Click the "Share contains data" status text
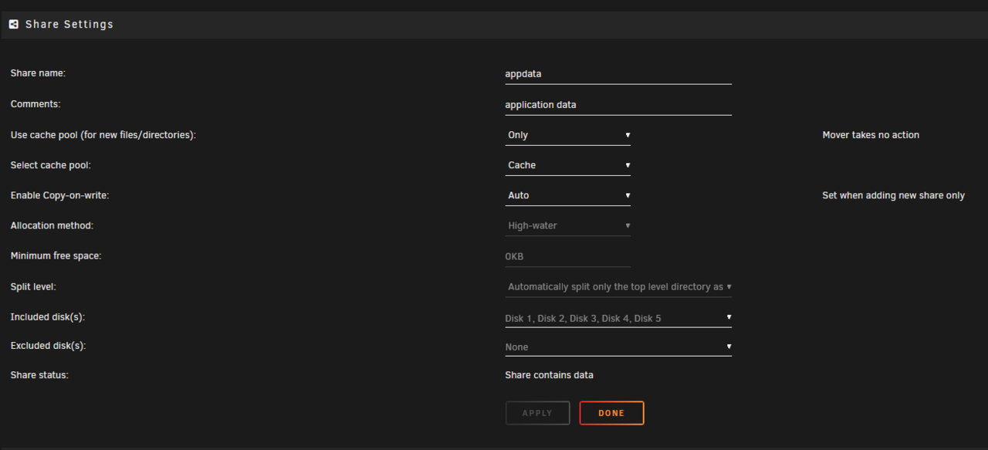 [x=549, y=374]
